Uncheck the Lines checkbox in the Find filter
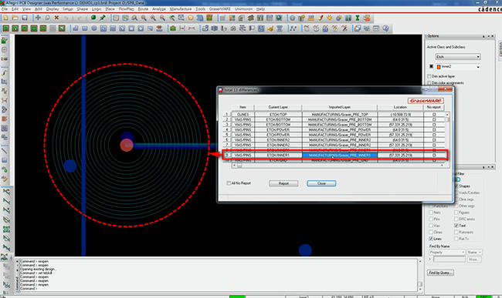This screenshot has width=502, height=298. [x=431, y=239]
